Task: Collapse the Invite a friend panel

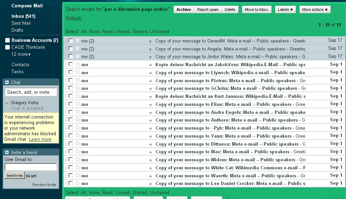Action: (x=7, y=153)
